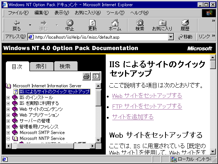Image resolution: width=218 pixels, height=164 pixels.
Task: Expand the Links (リンク) bar chevron
Action: point(213,36)
